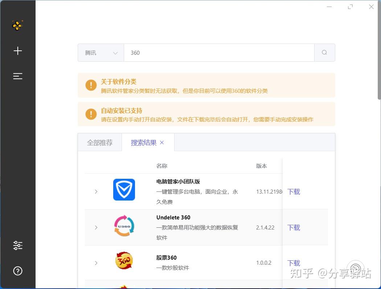Expand the Undelete 360 row

pos(96,228)
